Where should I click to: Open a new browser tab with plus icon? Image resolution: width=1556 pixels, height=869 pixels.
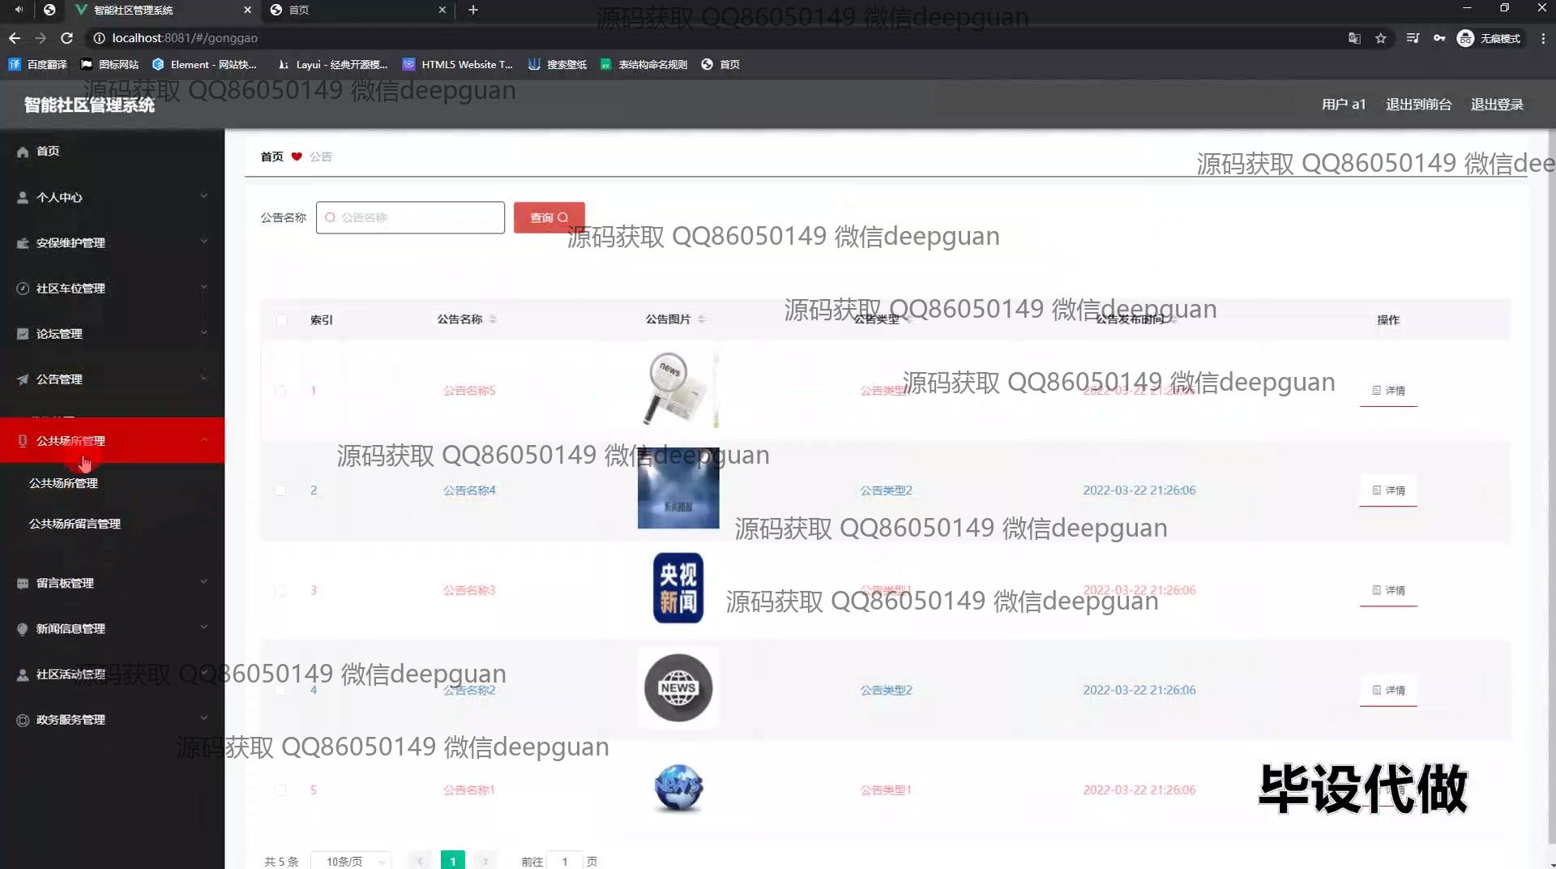(x=473, y=10)
